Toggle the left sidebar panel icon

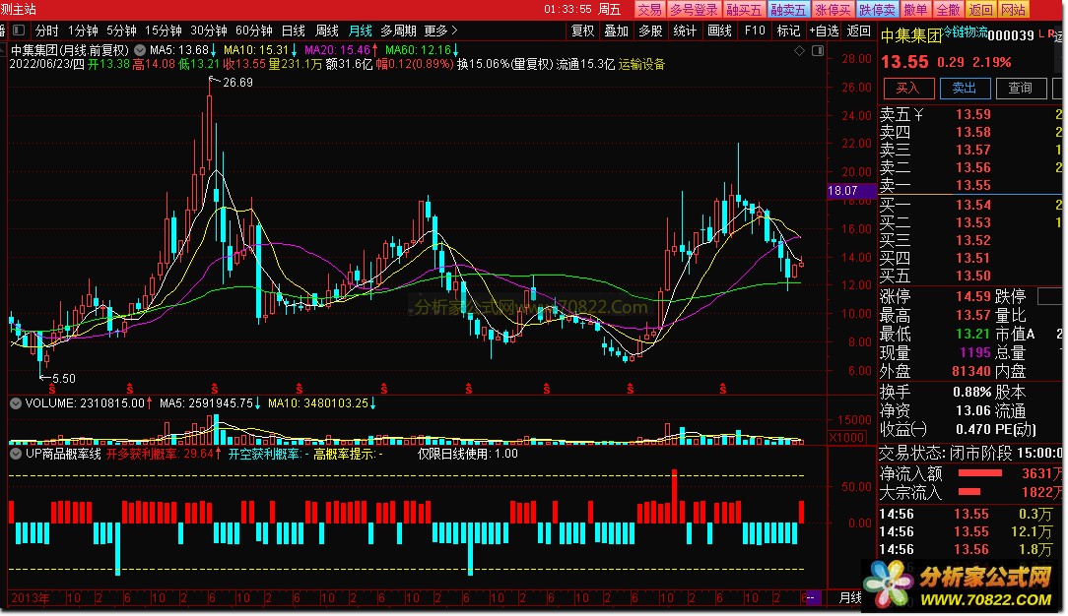[x=19, y=31]
